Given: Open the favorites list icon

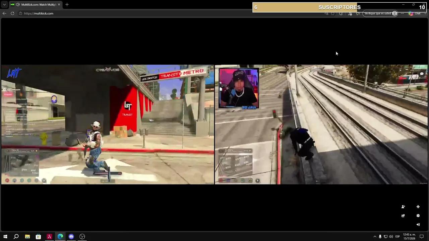Looking at the screenshot, I should tap(358, 13).
